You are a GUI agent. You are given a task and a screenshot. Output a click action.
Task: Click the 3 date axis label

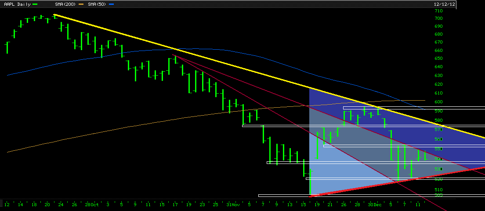[108, 204]
